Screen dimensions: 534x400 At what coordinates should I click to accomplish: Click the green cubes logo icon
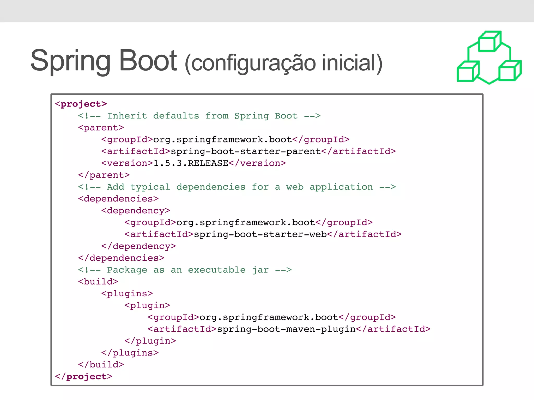coord(489,58)
